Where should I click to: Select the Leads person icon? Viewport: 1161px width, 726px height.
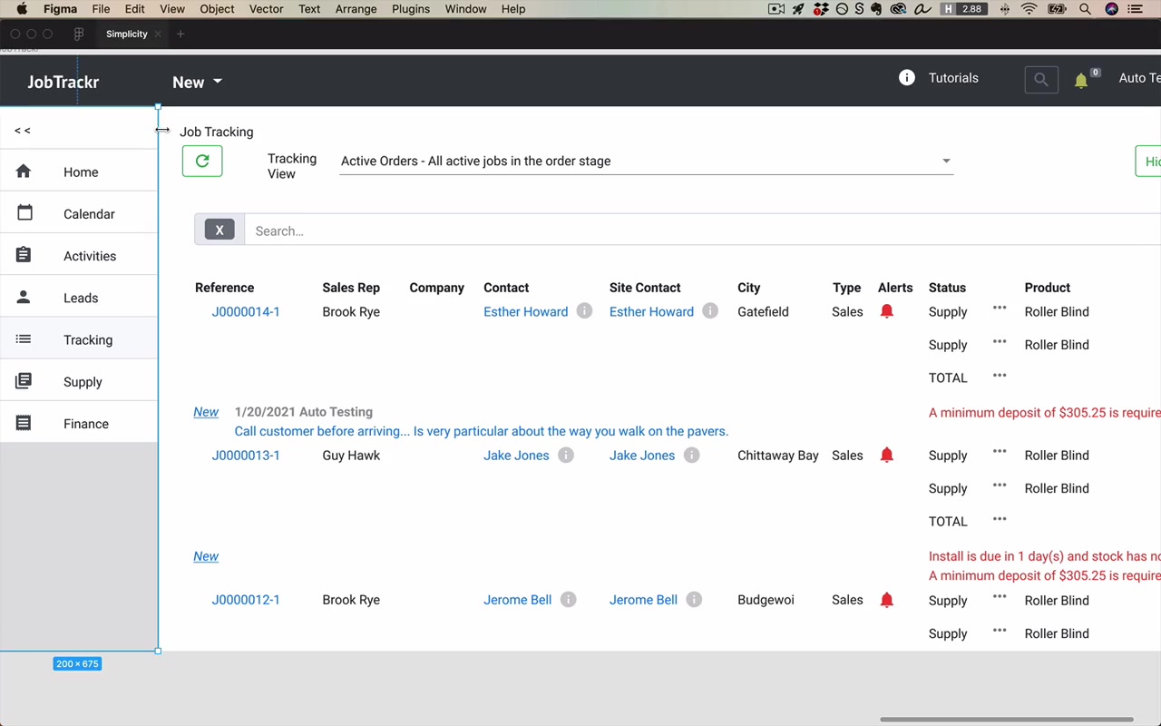click(x=24, y=298)
